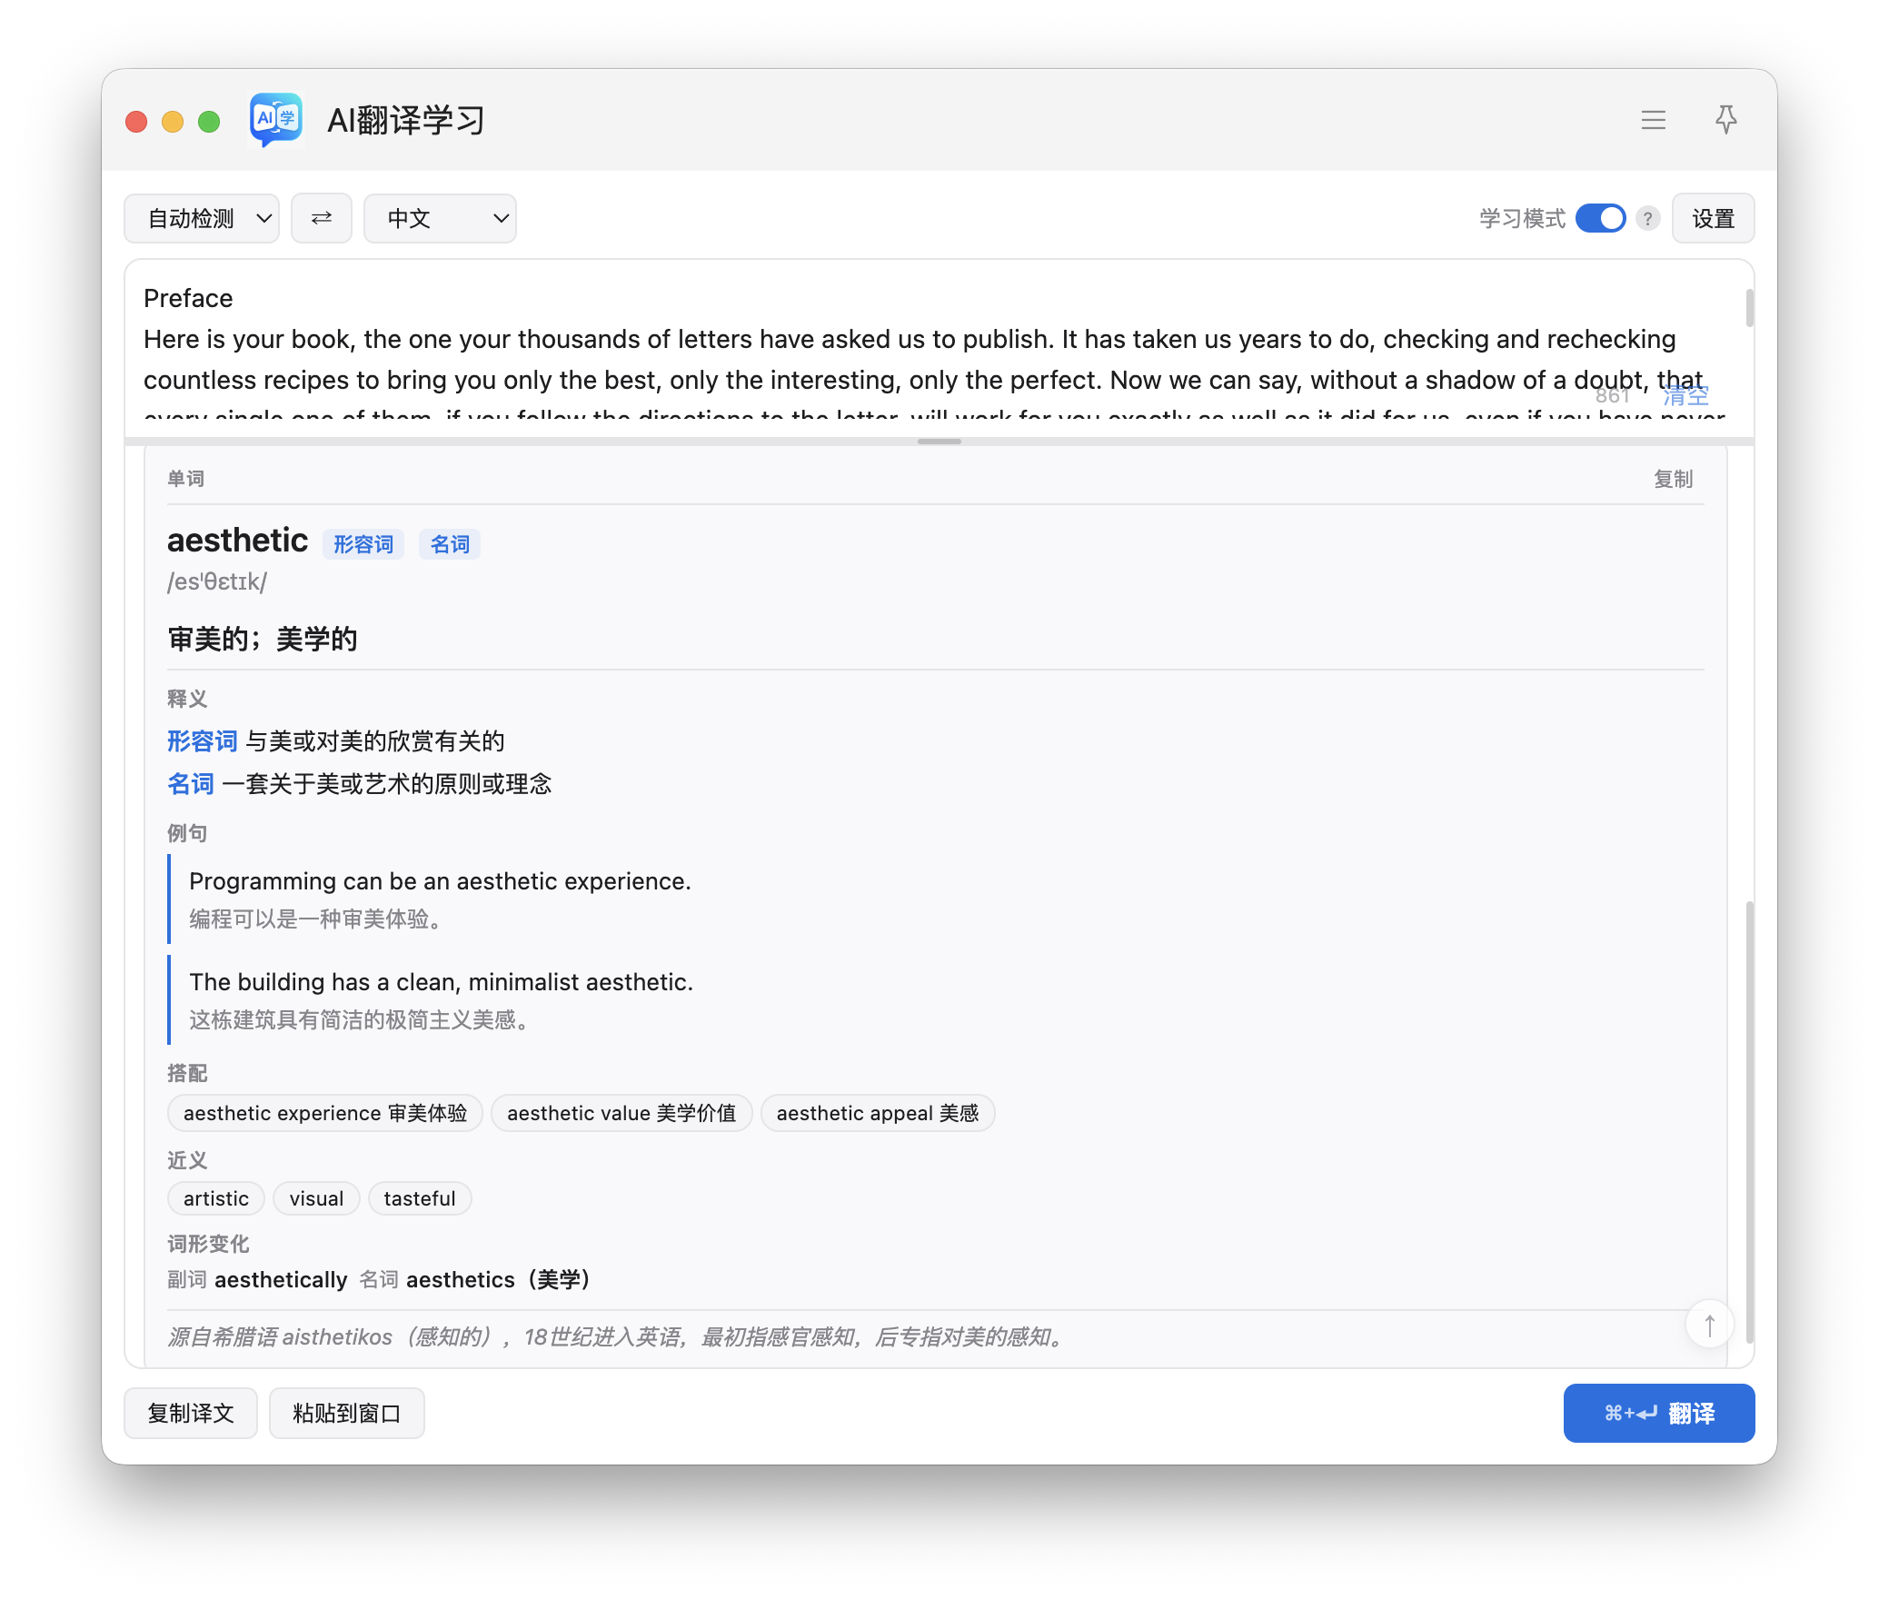Click the input area scrollbar
Screen dimensions: 1879x1599
(1749, 307)
